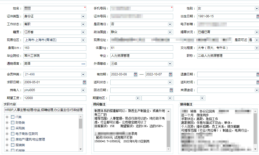Click the 姓名 input field
Screen dimensions: 259x155
55,9
